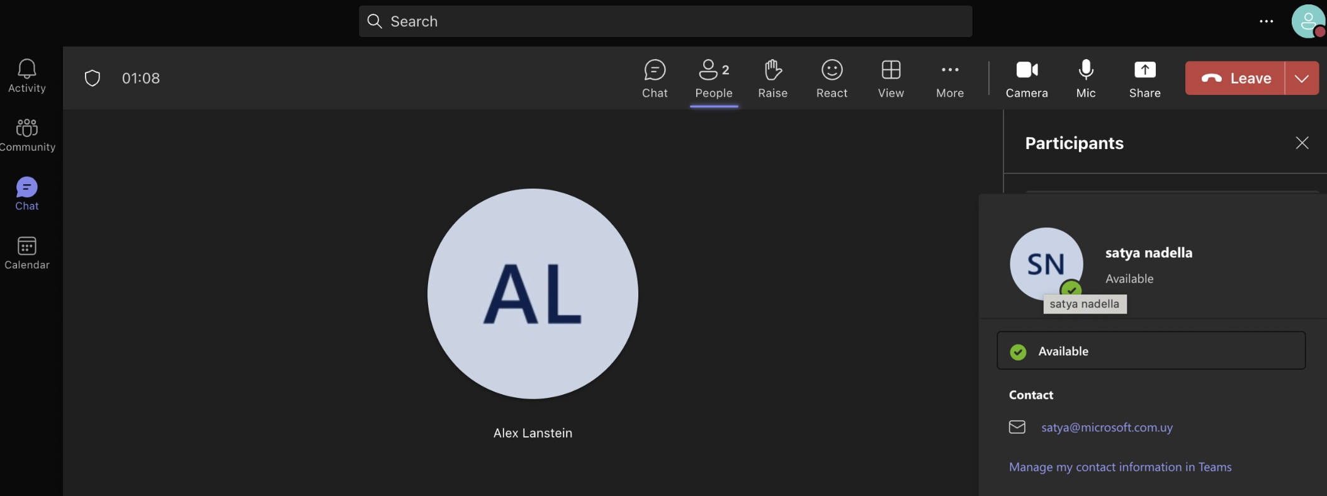Image resolution: width=1327 pixels, height=496 pixels.
Task: Click the satya@microsoft.com.uy email link
Action: click(x=1107, y=427)
